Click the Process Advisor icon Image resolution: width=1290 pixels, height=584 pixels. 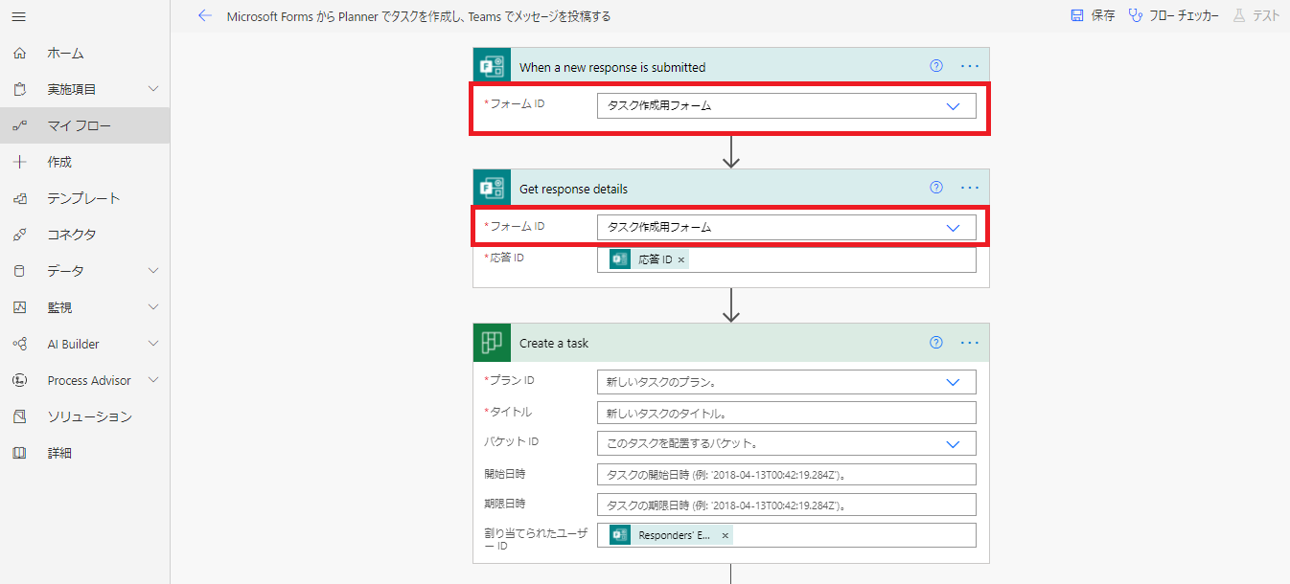click(x=19, y=381)
